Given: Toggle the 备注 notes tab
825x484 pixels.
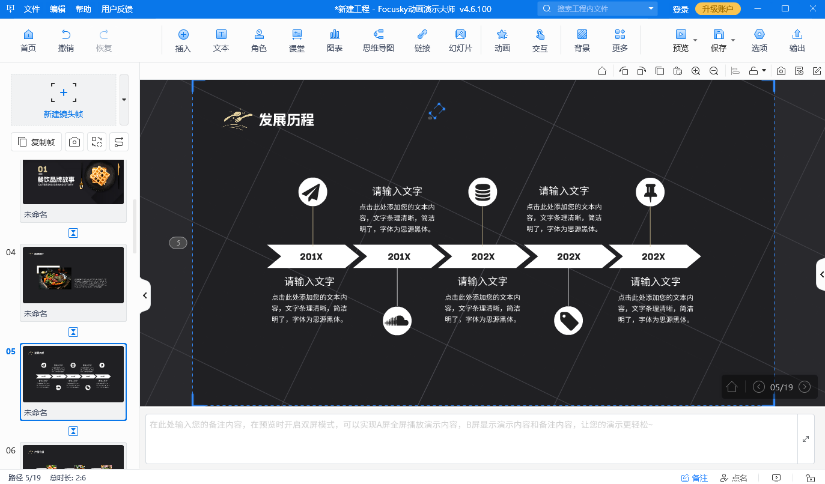Looking at the screenshot, I should 695,478.
